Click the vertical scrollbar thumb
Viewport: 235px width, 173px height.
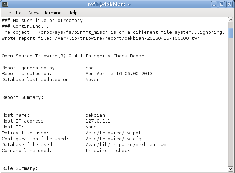(x=230, y=33)
